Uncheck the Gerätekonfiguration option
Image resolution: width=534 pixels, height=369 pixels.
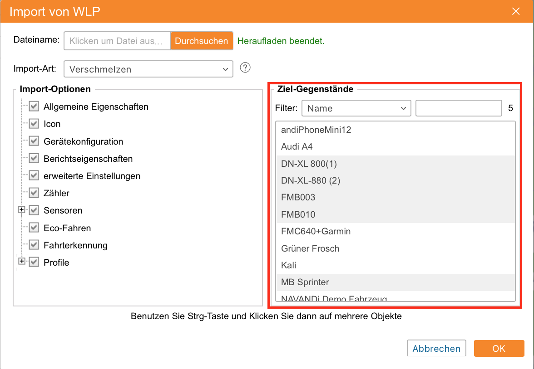tap(34, 141)
